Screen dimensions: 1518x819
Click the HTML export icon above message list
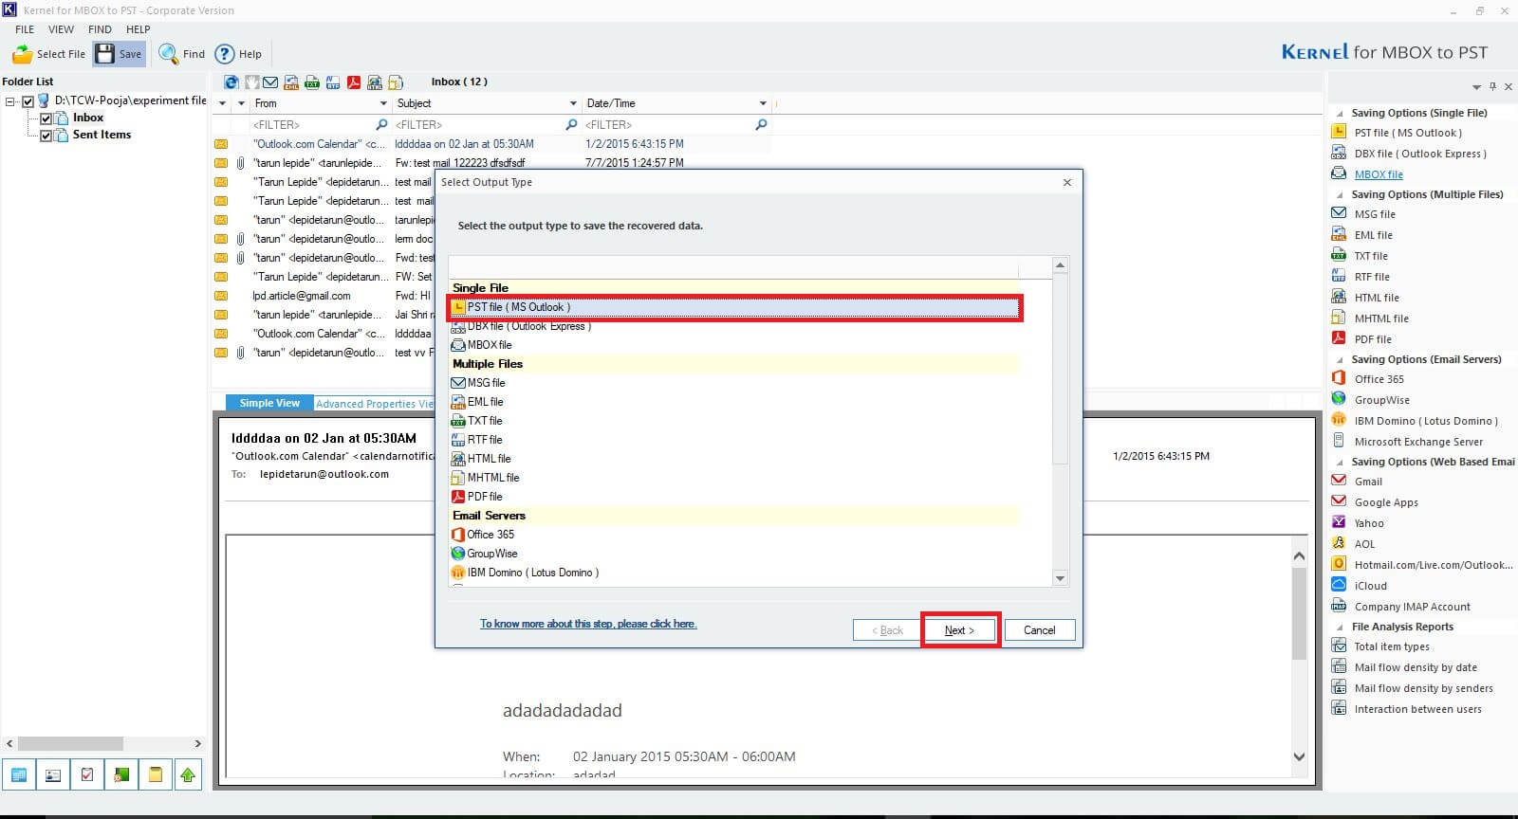tap(375, 82)
